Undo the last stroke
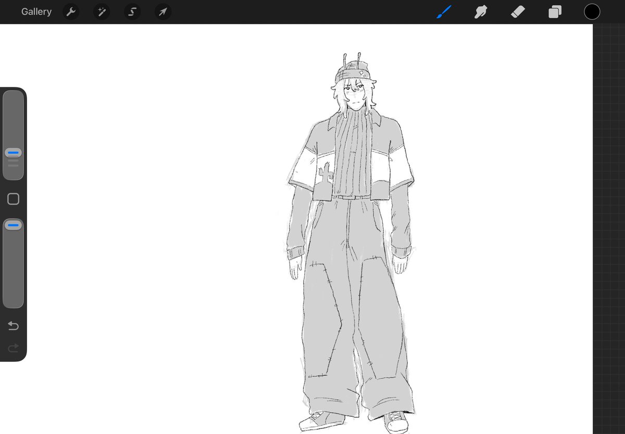 [13, 326]
